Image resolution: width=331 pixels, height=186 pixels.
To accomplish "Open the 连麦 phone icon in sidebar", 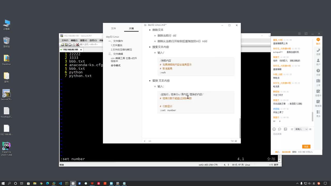I will pos(318,51).
